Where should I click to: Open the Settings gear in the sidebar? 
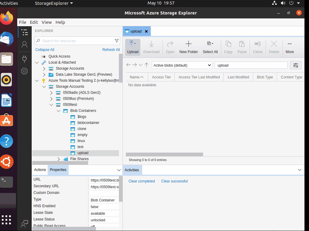[x=24, y=71]
